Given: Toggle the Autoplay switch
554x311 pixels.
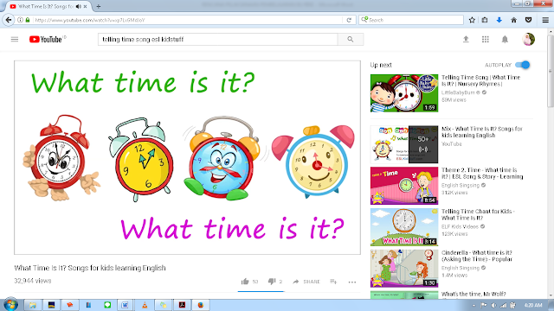Looking at the screenshot, I should click(523, 65).
